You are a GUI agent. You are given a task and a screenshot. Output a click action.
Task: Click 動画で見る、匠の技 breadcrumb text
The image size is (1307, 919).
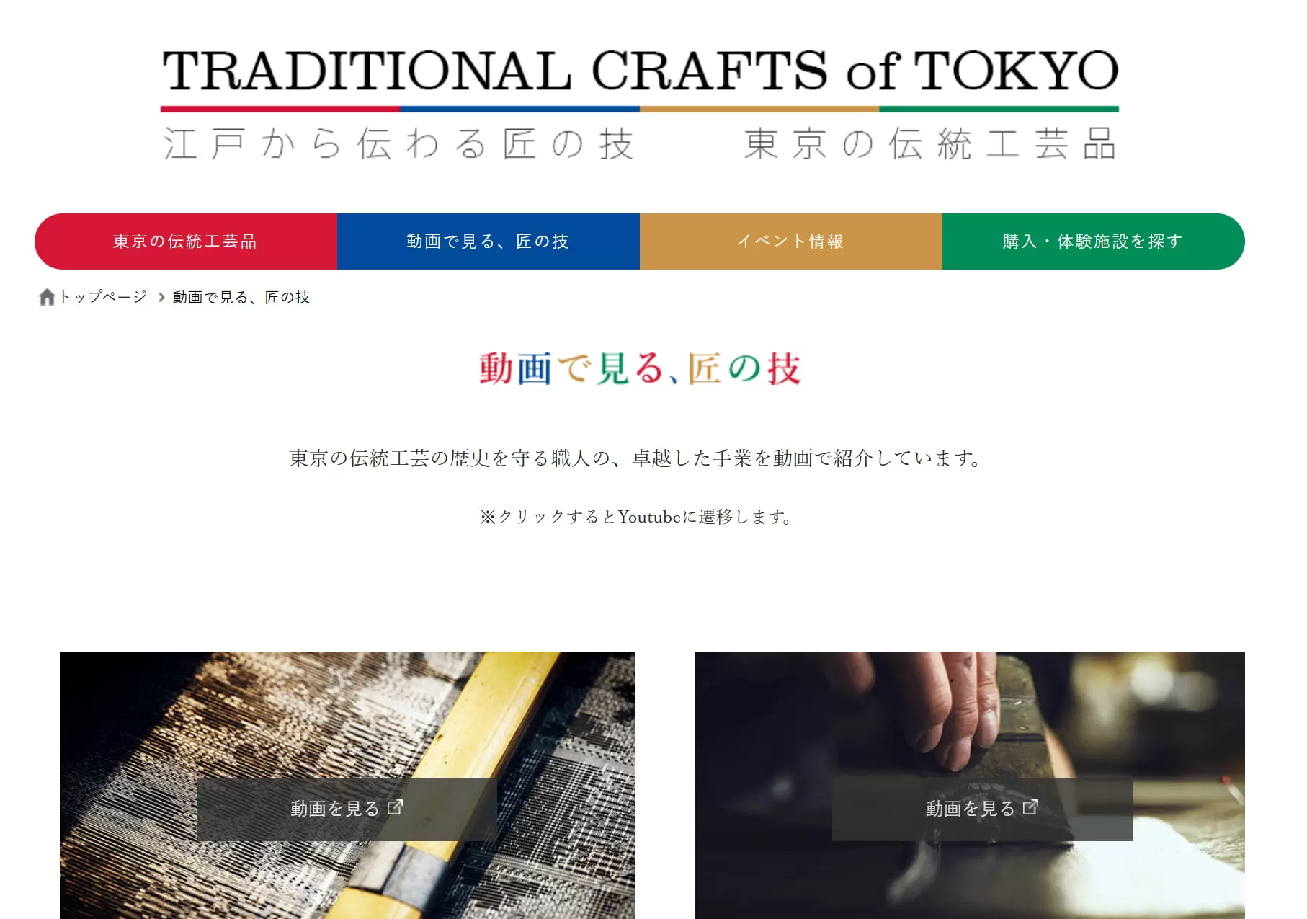coord(241,297)
